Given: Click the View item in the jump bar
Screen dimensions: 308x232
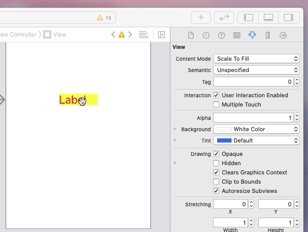Looking at the screenshot, I should pyautogui.click(x=55, y=34).
